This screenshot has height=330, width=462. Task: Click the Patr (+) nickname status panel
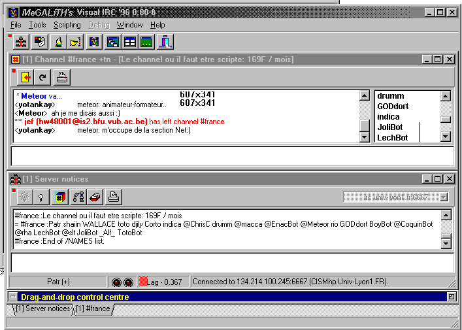pos(58,282)
